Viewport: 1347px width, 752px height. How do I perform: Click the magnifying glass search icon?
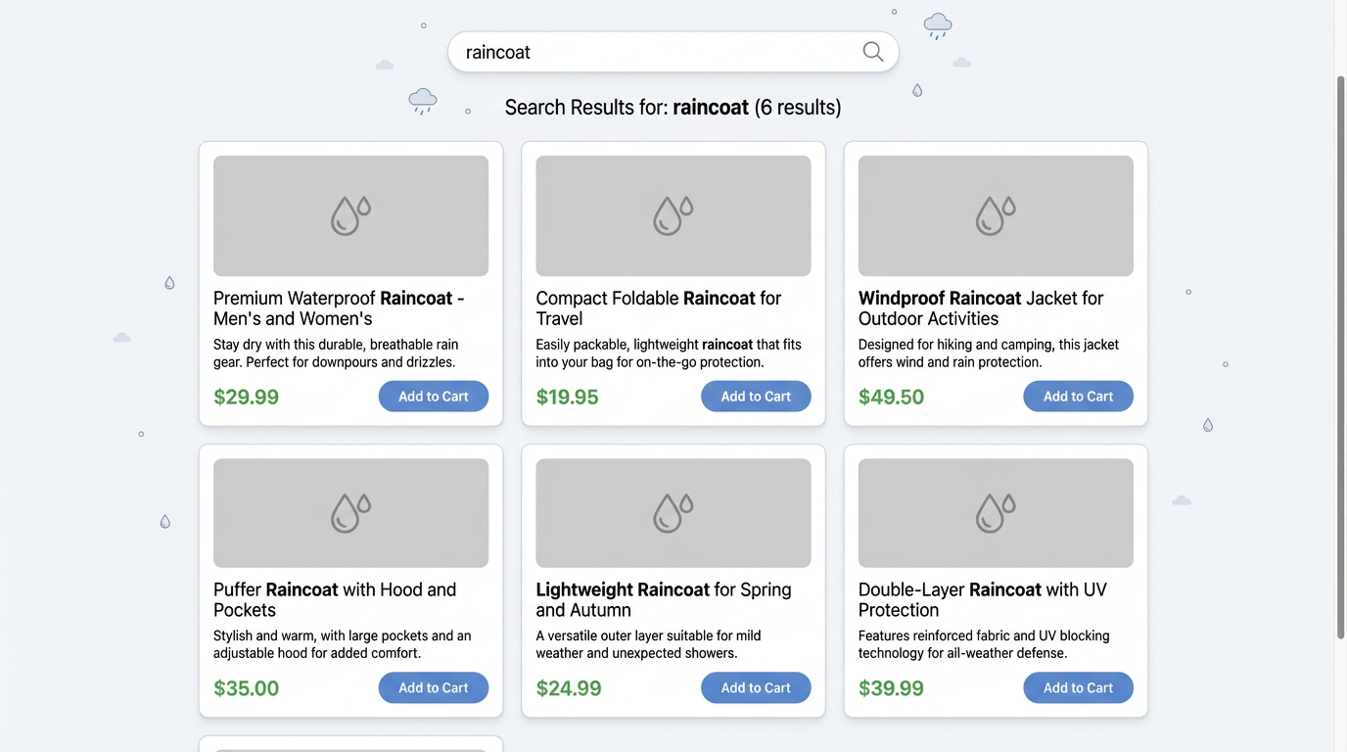click(x=872, y=51)
